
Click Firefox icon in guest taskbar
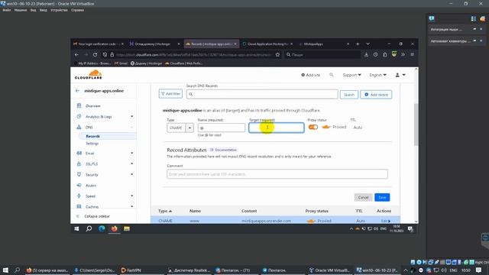click(114, 229)
